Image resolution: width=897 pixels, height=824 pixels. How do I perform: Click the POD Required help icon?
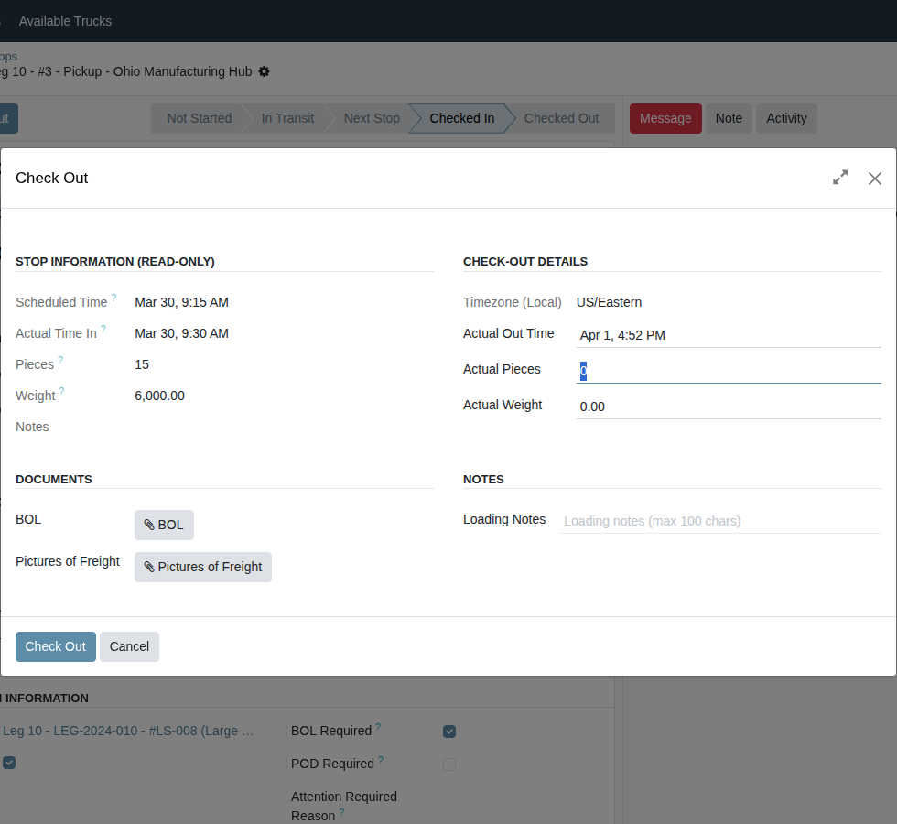point(381,759)
